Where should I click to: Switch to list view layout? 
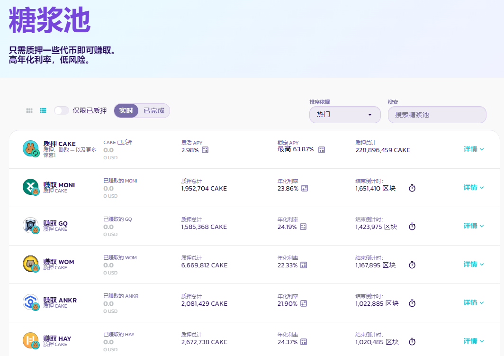click(x=43, y=110)
